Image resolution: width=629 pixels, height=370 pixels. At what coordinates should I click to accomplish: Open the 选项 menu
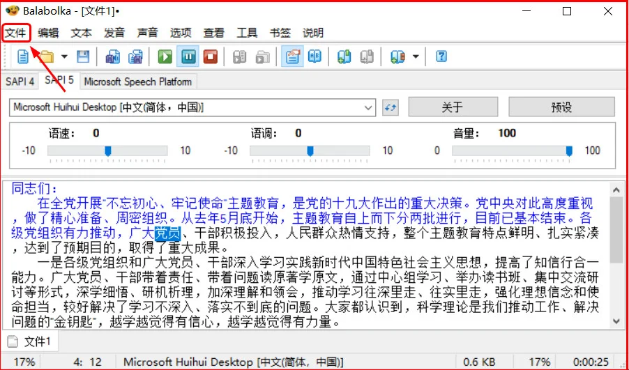[x=181, y=33]
